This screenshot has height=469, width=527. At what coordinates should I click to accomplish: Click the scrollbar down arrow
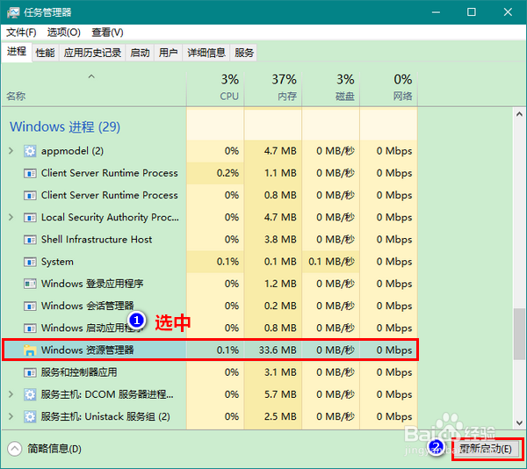pos(519,422)
